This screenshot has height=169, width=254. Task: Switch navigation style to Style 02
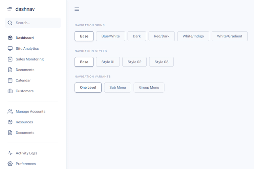(x=134, y=62)
